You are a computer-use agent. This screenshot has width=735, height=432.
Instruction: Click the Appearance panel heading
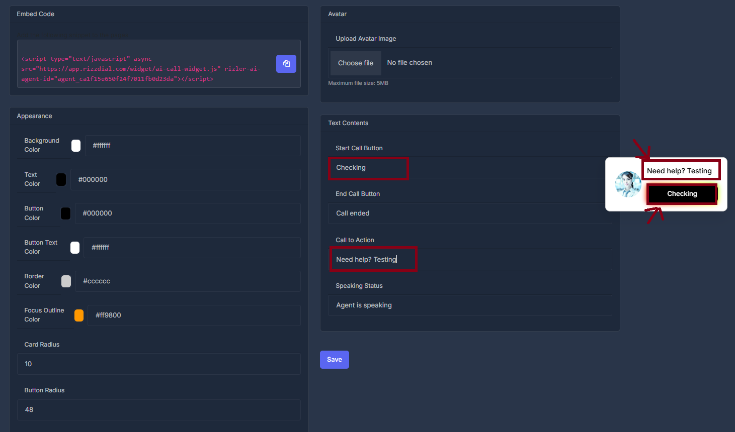pos(35,116)
